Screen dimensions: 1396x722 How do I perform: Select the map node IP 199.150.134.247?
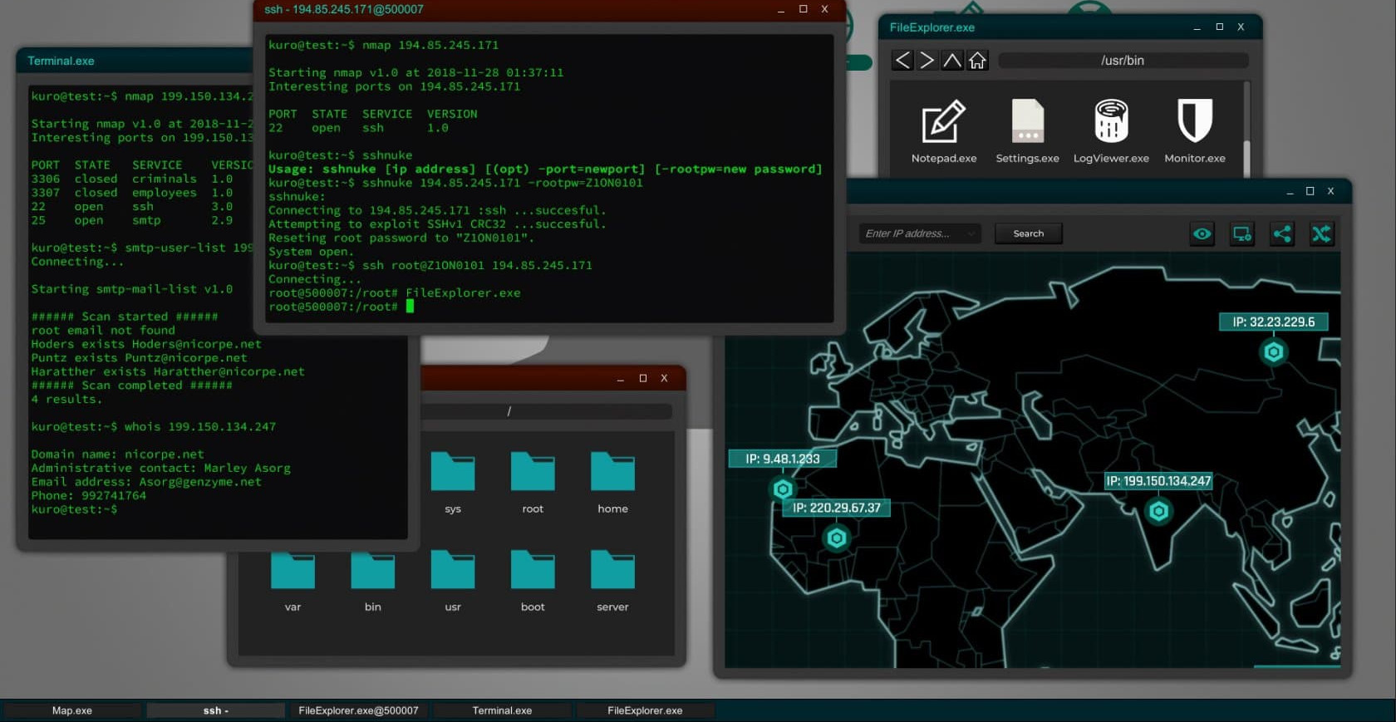1158,511
